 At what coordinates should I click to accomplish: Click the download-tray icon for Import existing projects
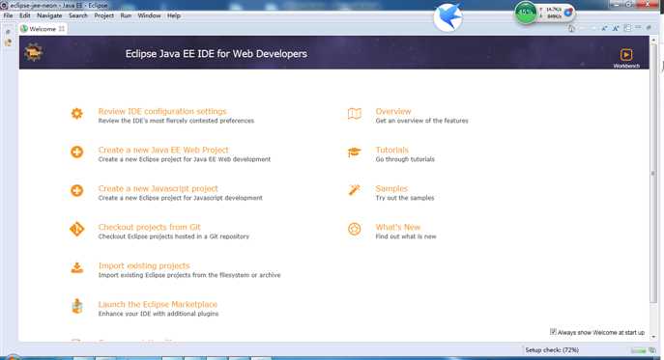pos(76,267)
